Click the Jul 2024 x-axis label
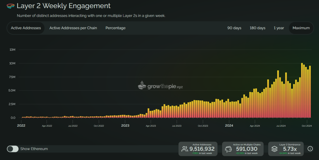The image size is (319, 160). tap(281, 126)
